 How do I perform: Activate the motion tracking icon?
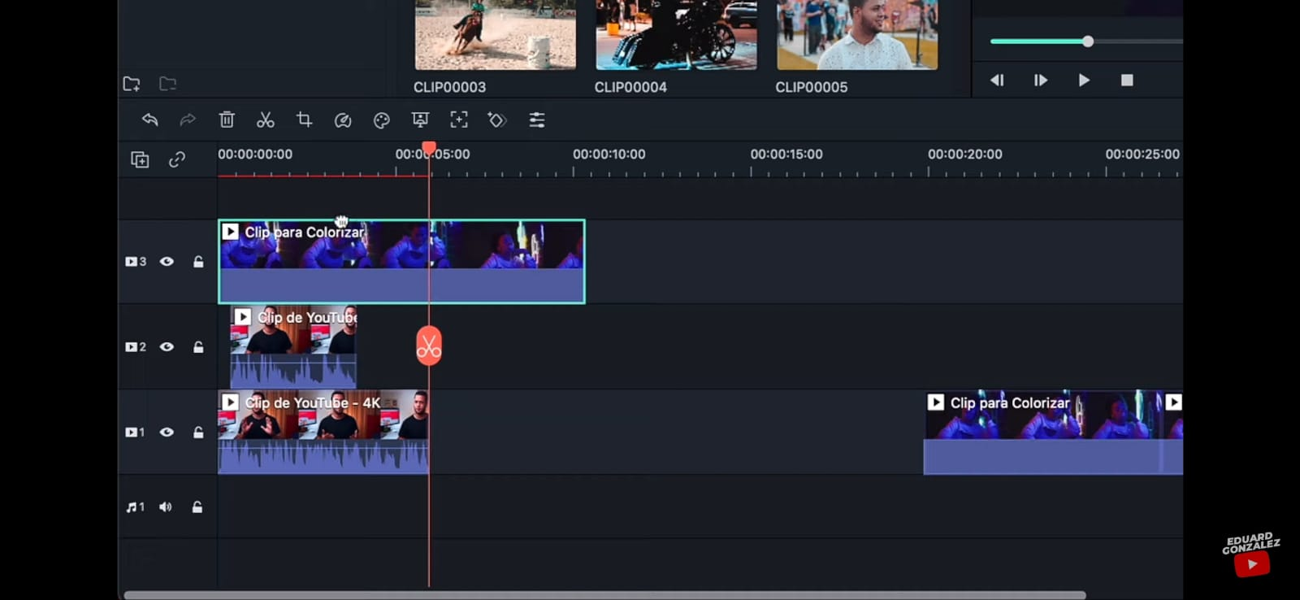[x=459, y=120]
